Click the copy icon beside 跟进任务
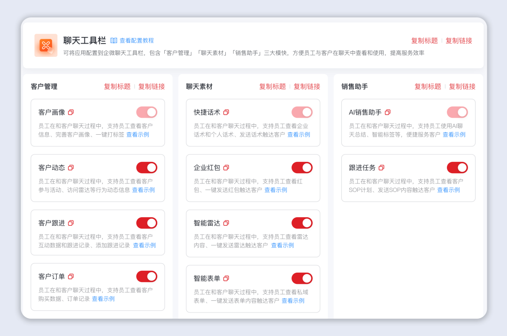This screenshot has width=507, height=336. [382, 168]
